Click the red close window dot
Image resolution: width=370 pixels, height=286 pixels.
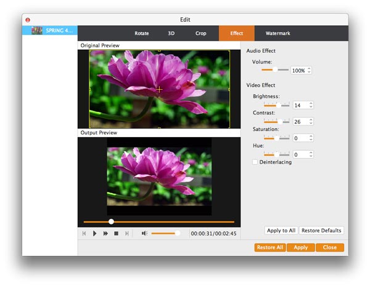(28, 20)
